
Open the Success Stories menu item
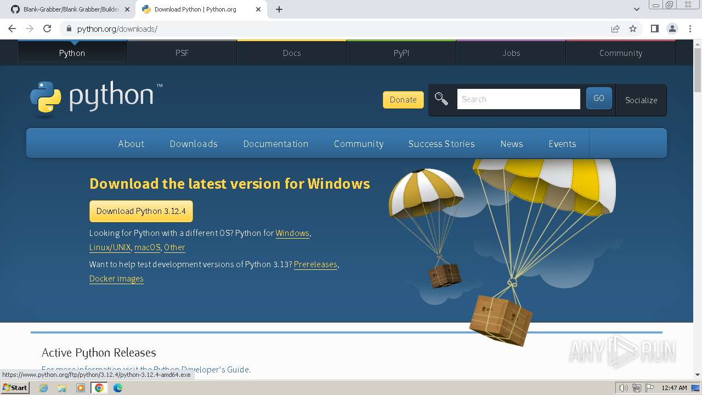point(441,144)
